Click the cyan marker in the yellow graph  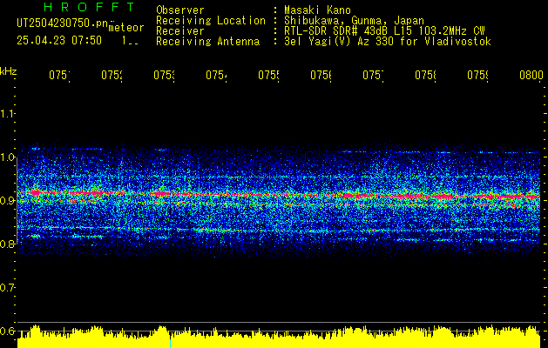170,343
